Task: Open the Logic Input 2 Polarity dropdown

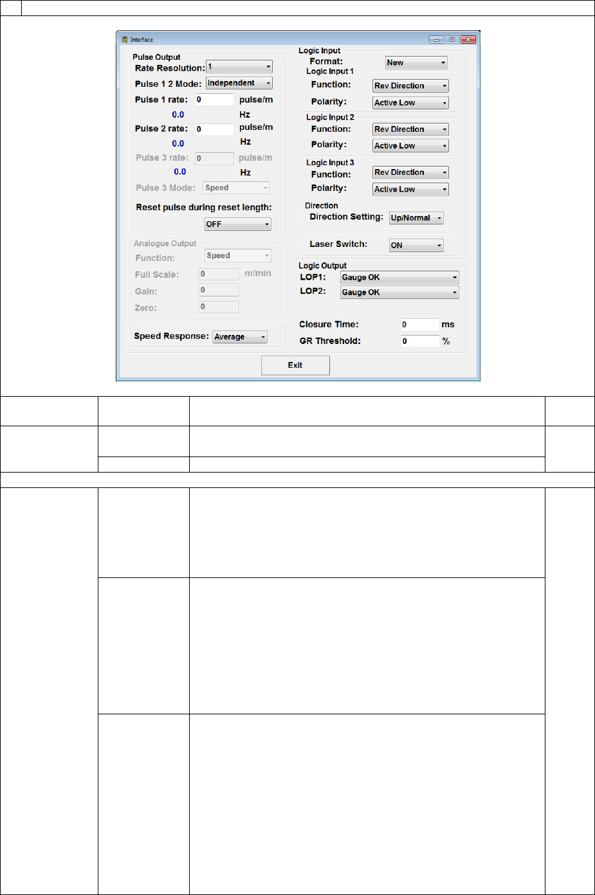Action: pyautogui.click(x=410, y=146)
